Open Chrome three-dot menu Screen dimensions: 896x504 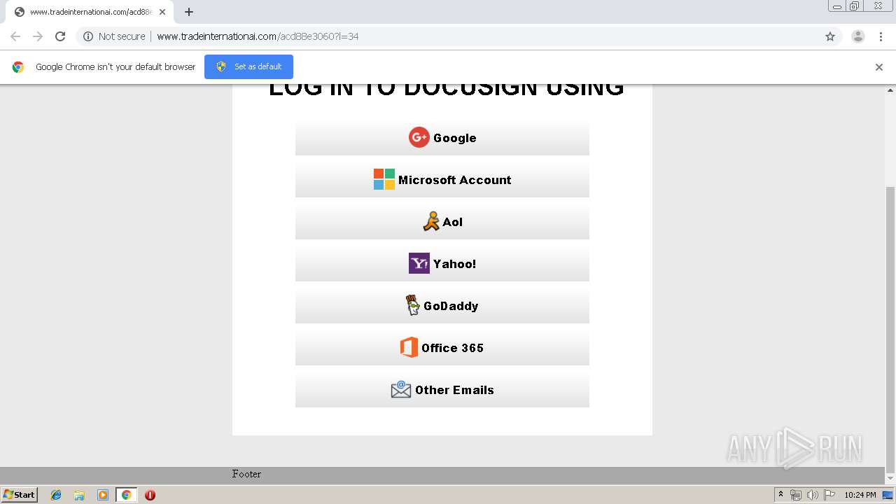coord(881,36)
